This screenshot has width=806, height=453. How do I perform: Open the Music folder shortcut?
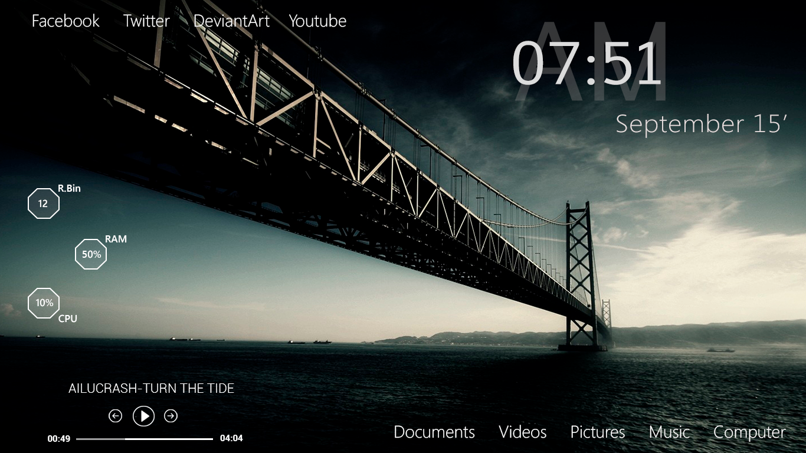pos(670,432)
